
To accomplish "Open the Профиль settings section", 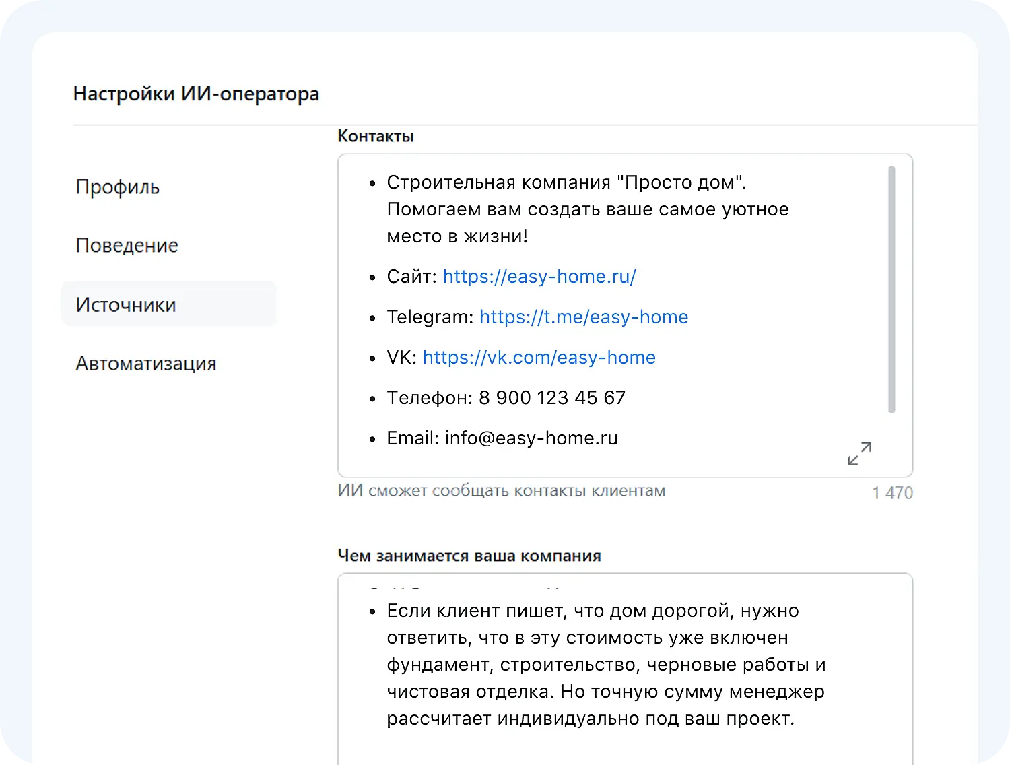I will tap(118, 187).
